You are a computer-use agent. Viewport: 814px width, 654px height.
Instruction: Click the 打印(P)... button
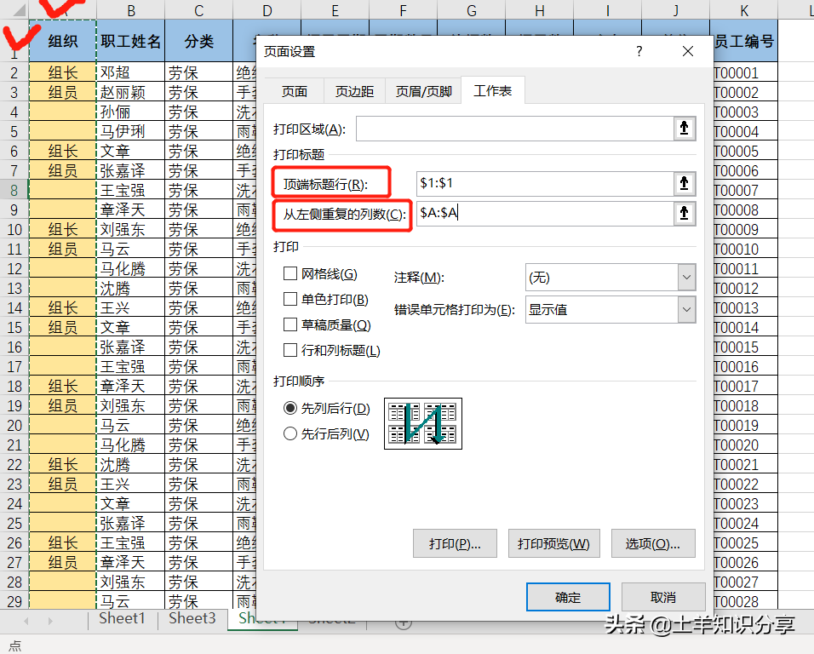tap(455, 543)
